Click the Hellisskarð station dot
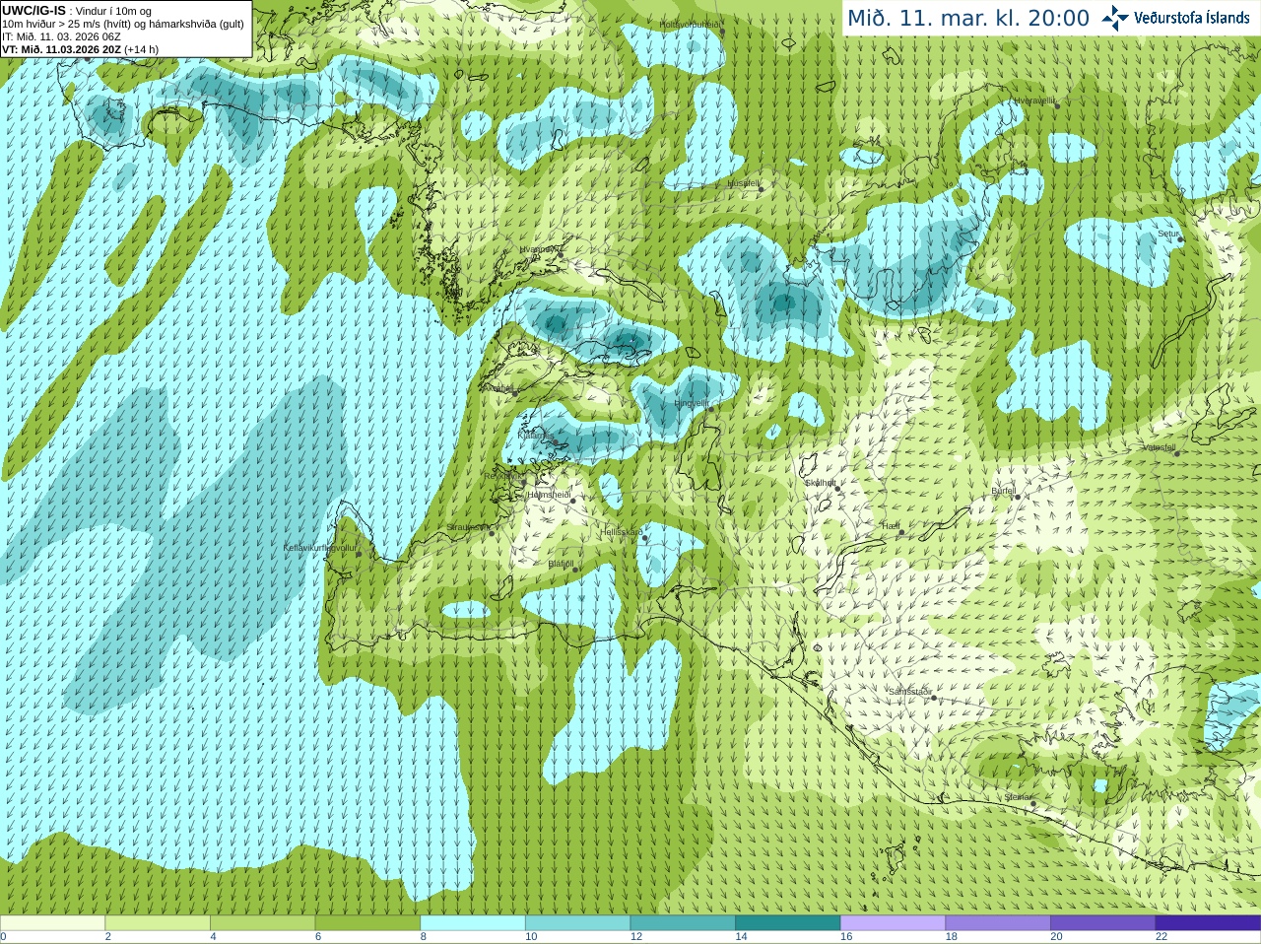This screenshot has width=1261, height=944. click(x=644, y=538)
